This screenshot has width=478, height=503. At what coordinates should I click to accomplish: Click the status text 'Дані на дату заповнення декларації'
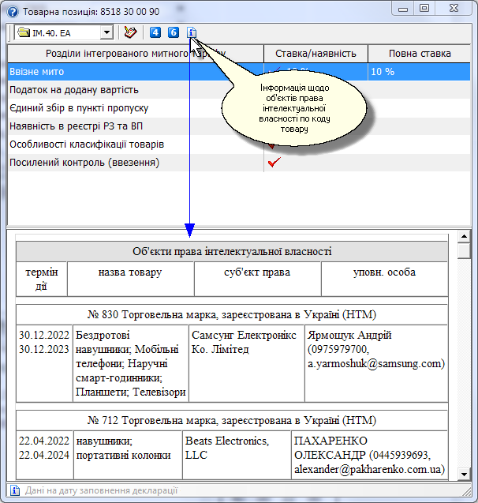click(x=101, y=490)
